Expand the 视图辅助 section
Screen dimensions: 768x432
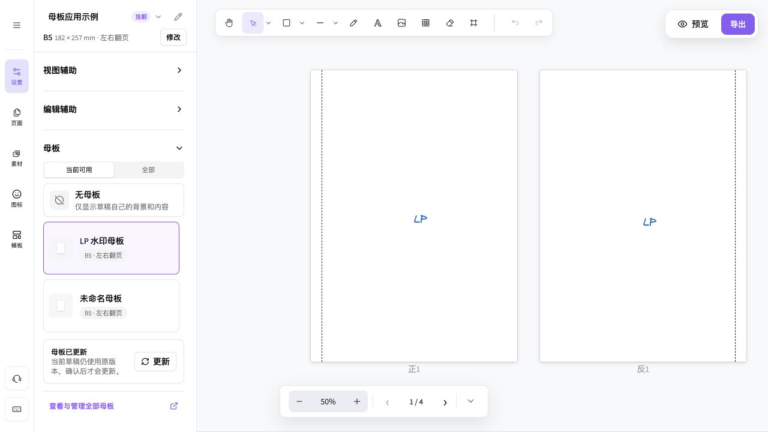point(113,70)
